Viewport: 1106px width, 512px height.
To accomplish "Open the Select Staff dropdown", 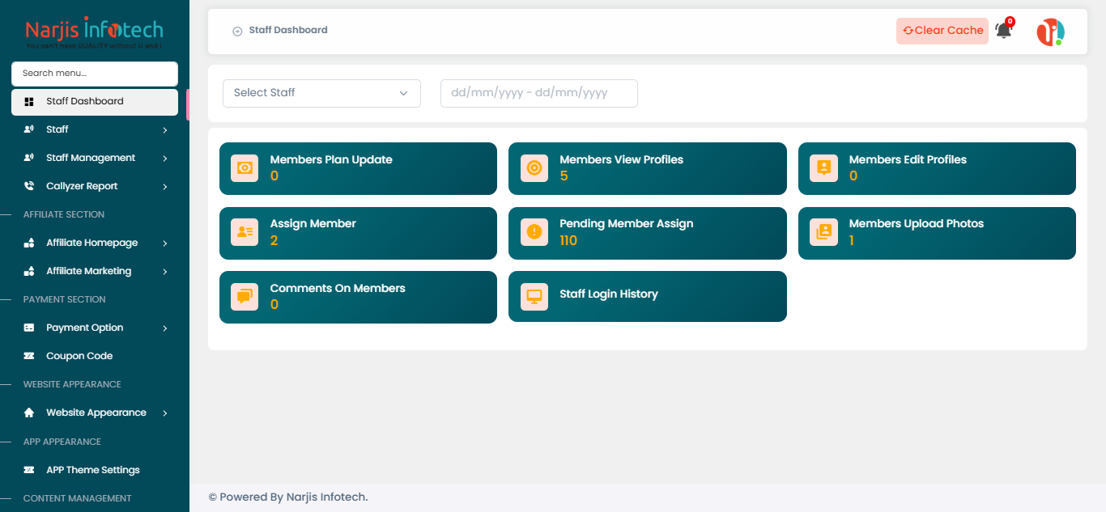I will 321,93.
